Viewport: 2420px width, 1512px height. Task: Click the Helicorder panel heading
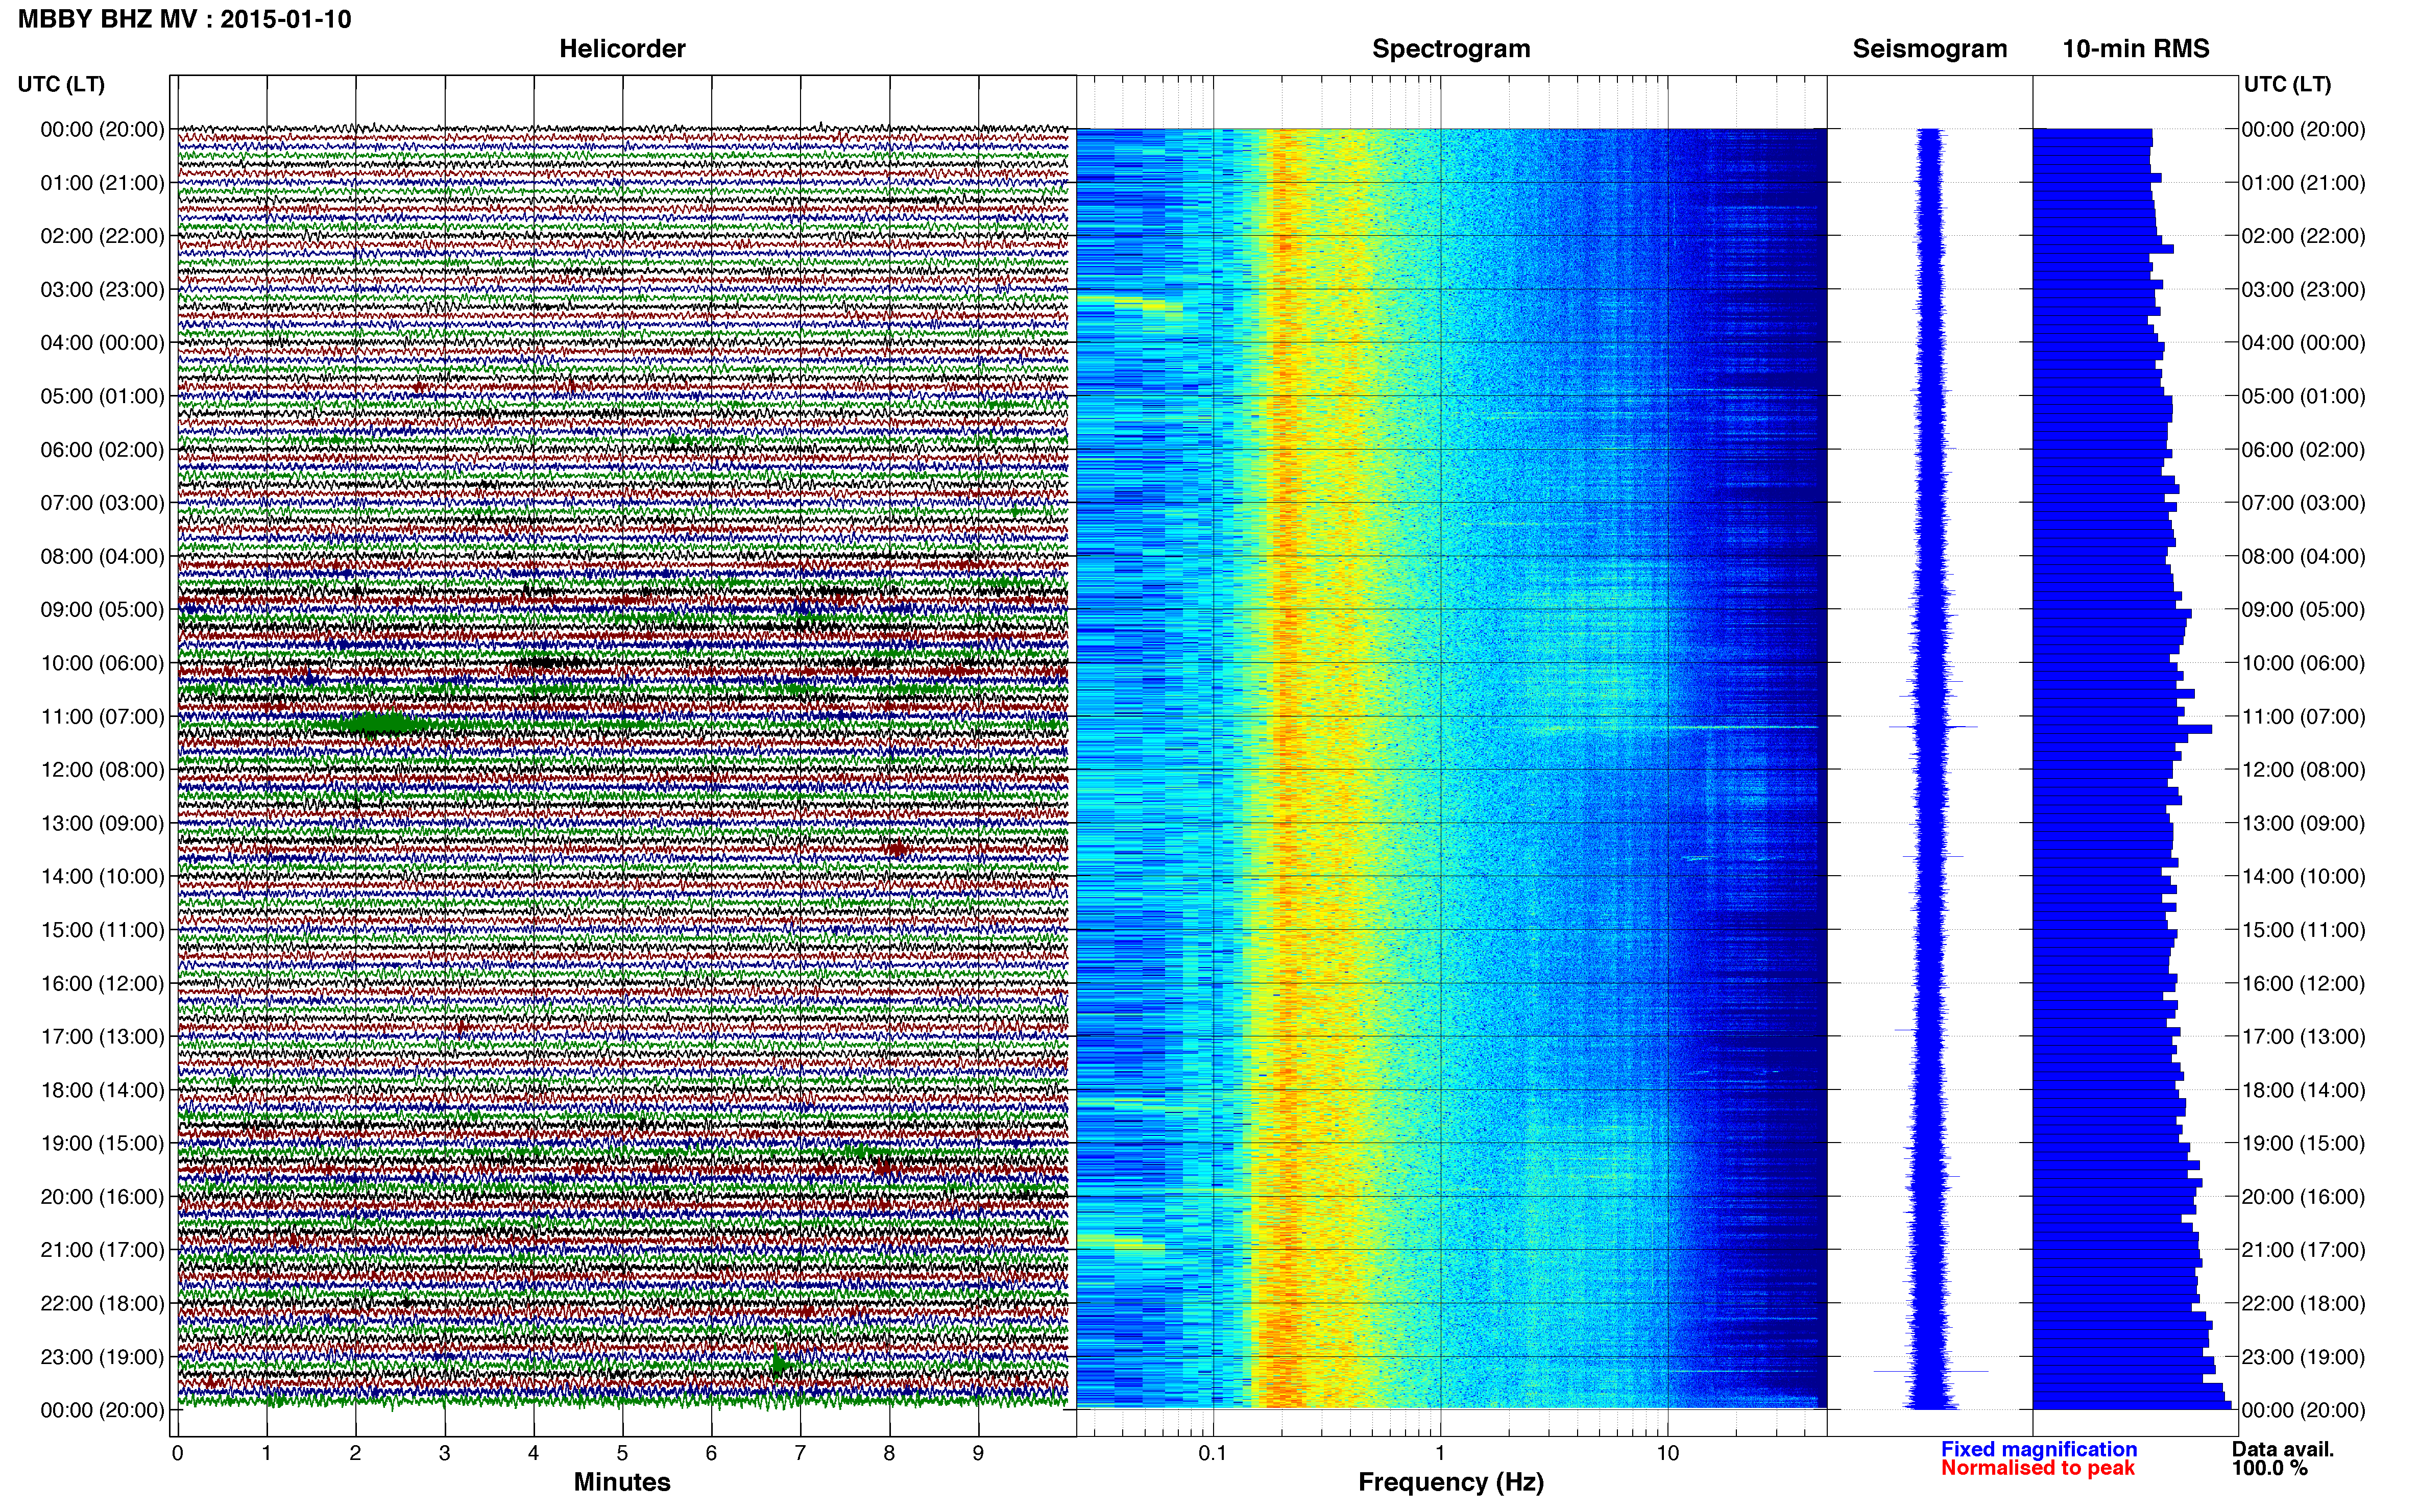pyautogui.click(x=622, y=49)
